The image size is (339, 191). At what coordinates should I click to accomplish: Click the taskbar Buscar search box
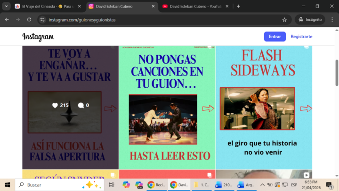59,185
